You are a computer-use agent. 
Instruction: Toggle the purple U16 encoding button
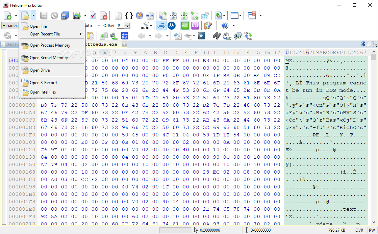tap(195, 26)
